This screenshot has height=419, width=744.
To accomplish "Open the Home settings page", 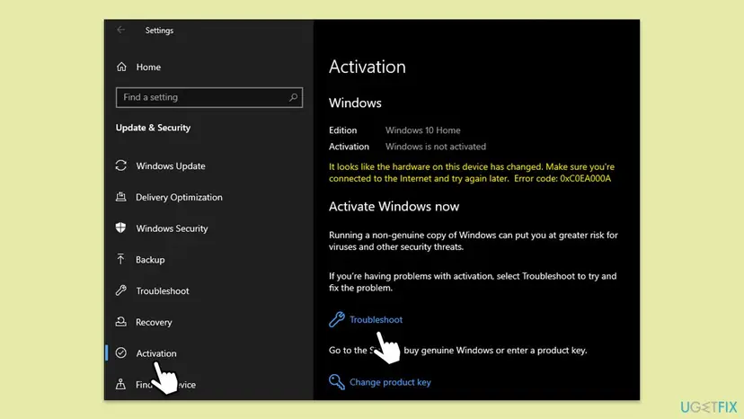I will [148, 67].
